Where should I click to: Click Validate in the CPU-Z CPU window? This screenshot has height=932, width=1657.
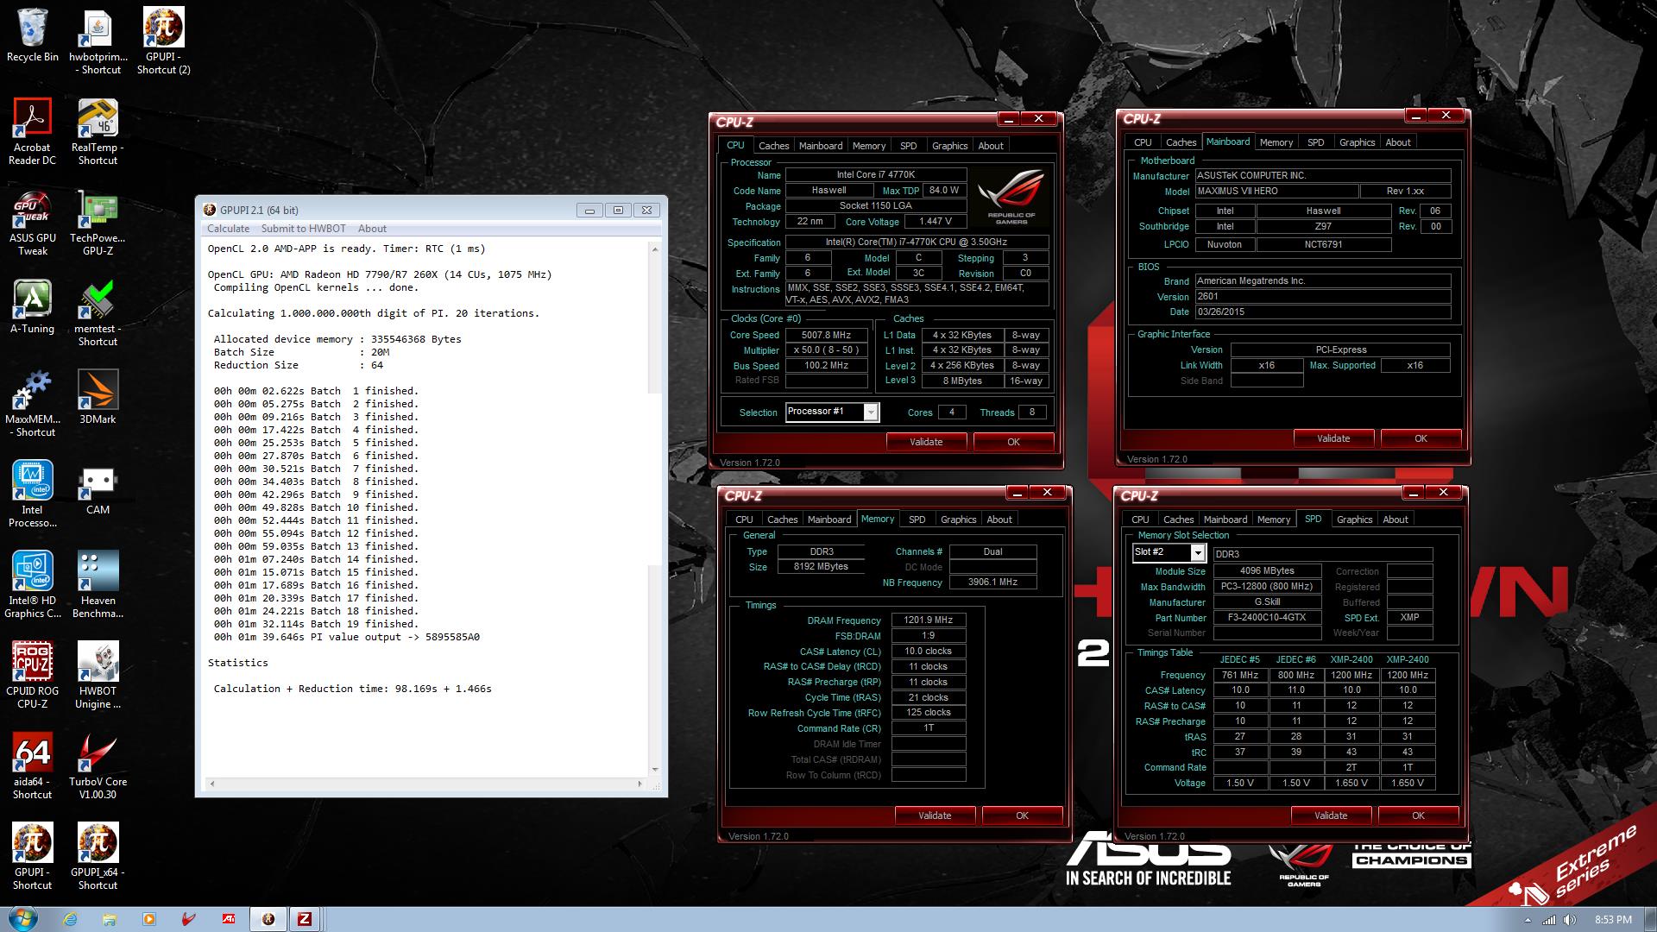point(926,442)
